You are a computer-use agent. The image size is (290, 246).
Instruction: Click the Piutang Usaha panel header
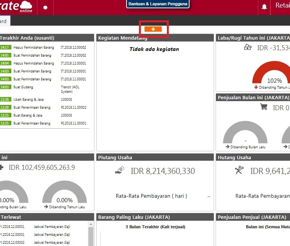[x=155, y=157]
